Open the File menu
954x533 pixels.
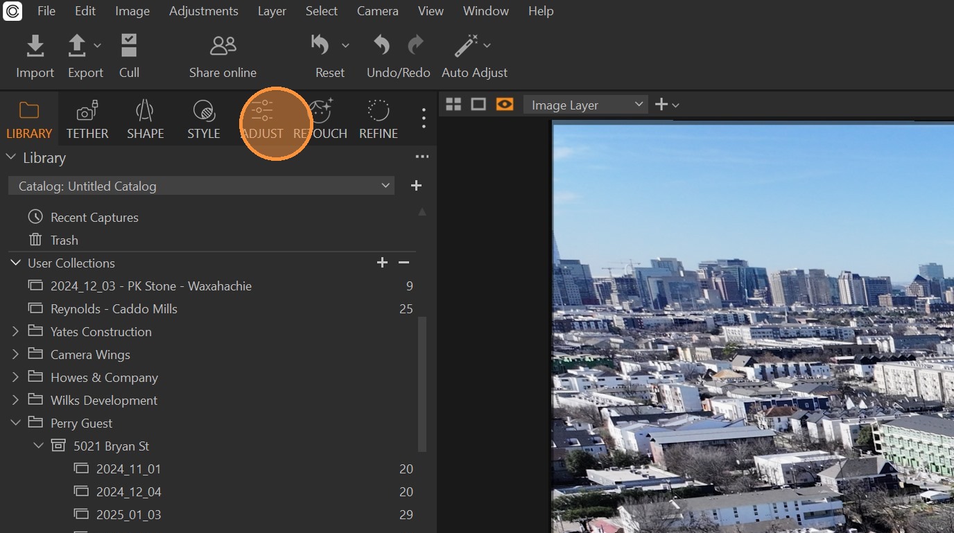click(x=46, y=11)
